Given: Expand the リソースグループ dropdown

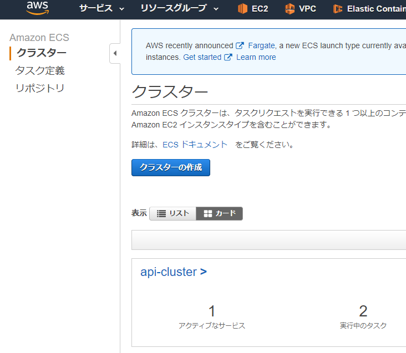Looking at the screenshot, I should pos(179,8).
